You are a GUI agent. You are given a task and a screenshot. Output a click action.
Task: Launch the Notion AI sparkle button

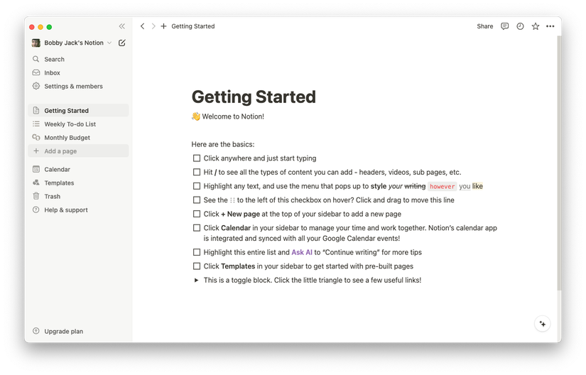(543, 324)
